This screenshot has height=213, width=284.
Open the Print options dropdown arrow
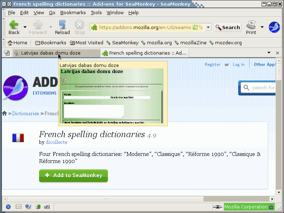[x=262, y=27]
